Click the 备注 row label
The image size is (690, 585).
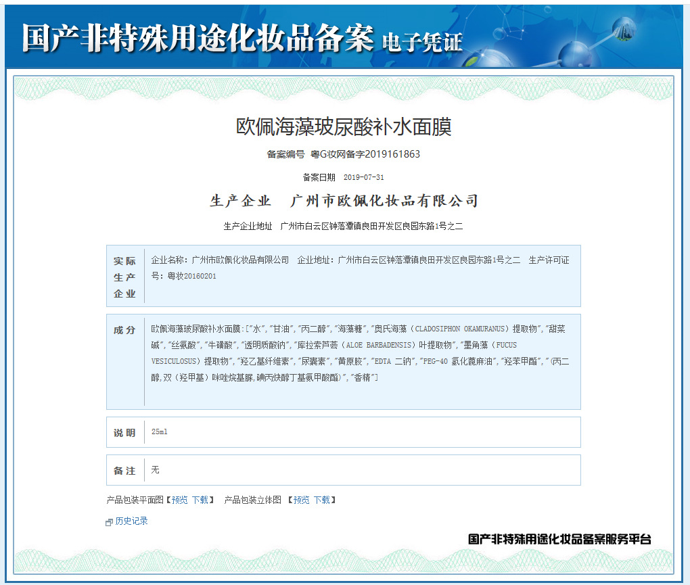[x=124, y=471]
